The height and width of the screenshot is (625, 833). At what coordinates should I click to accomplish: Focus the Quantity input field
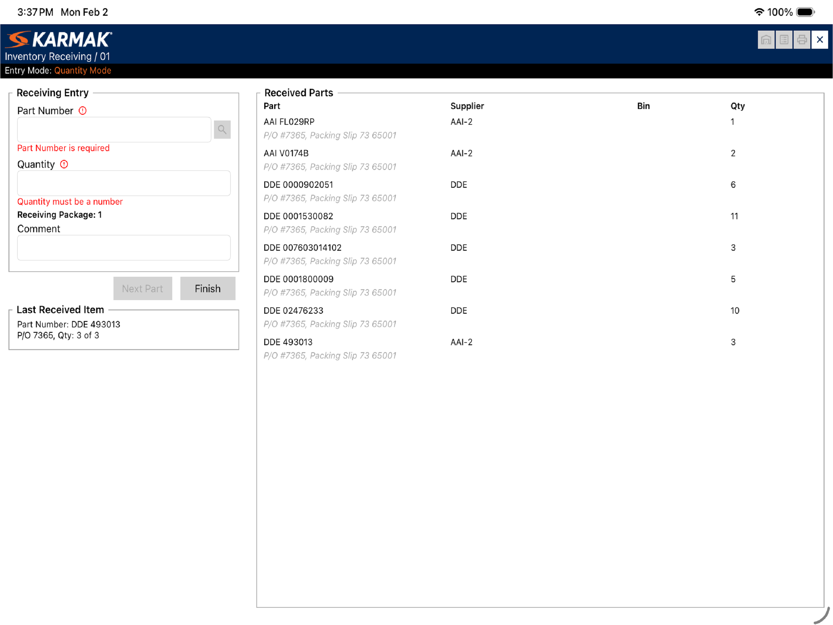click(124, 183)
